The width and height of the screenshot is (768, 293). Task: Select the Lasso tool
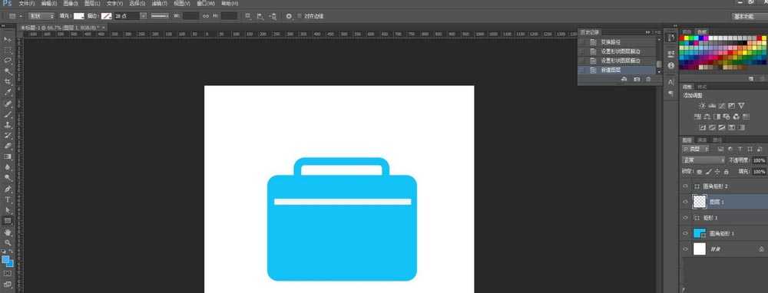(8, 61)
